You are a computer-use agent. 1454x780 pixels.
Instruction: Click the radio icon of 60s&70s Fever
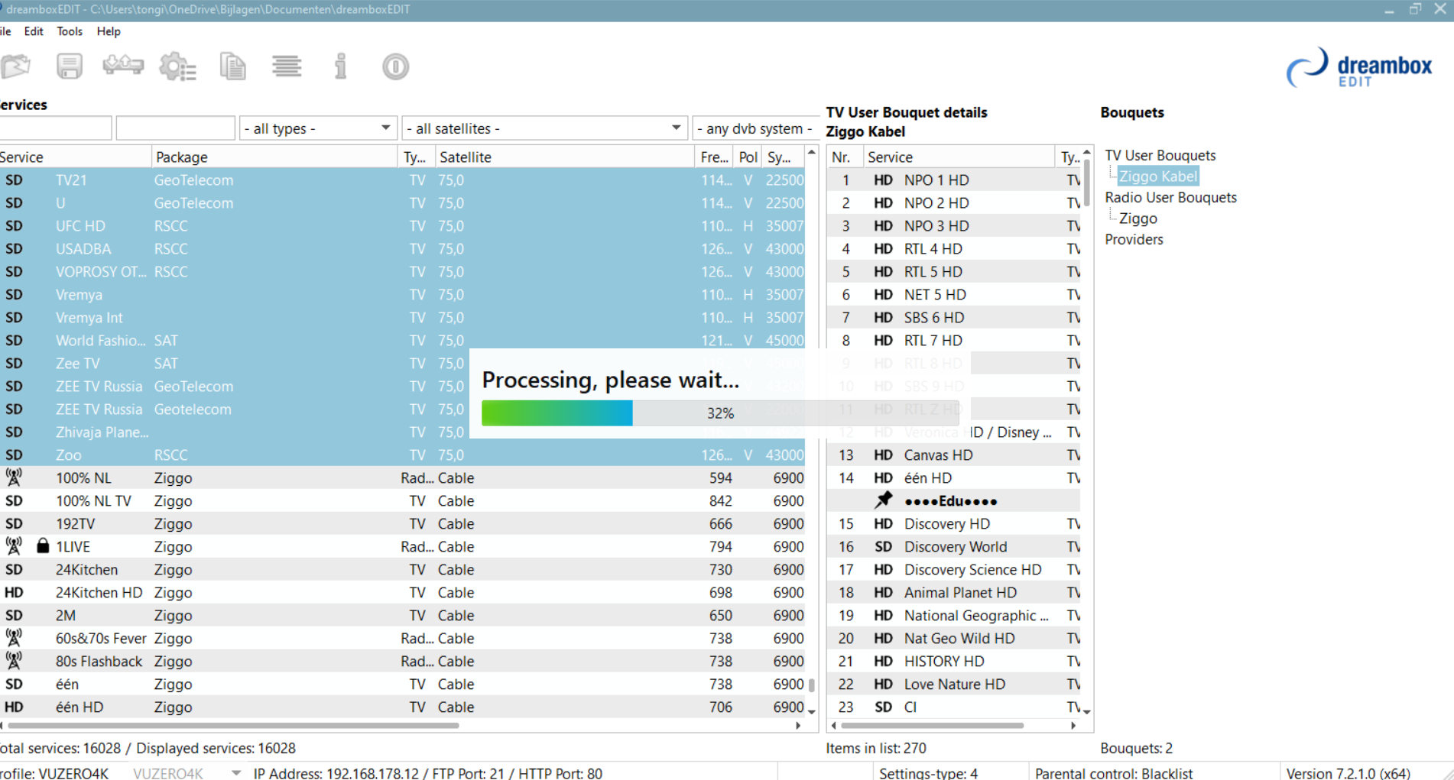click(14, 638)
